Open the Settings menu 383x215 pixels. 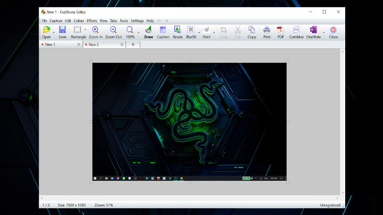click(x=137, y=21)
